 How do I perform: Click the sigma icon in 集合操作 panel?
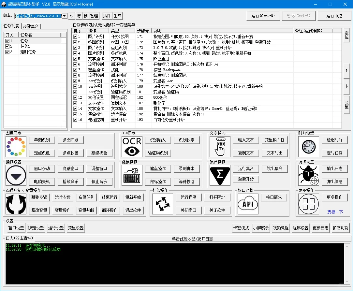point(220,176)
